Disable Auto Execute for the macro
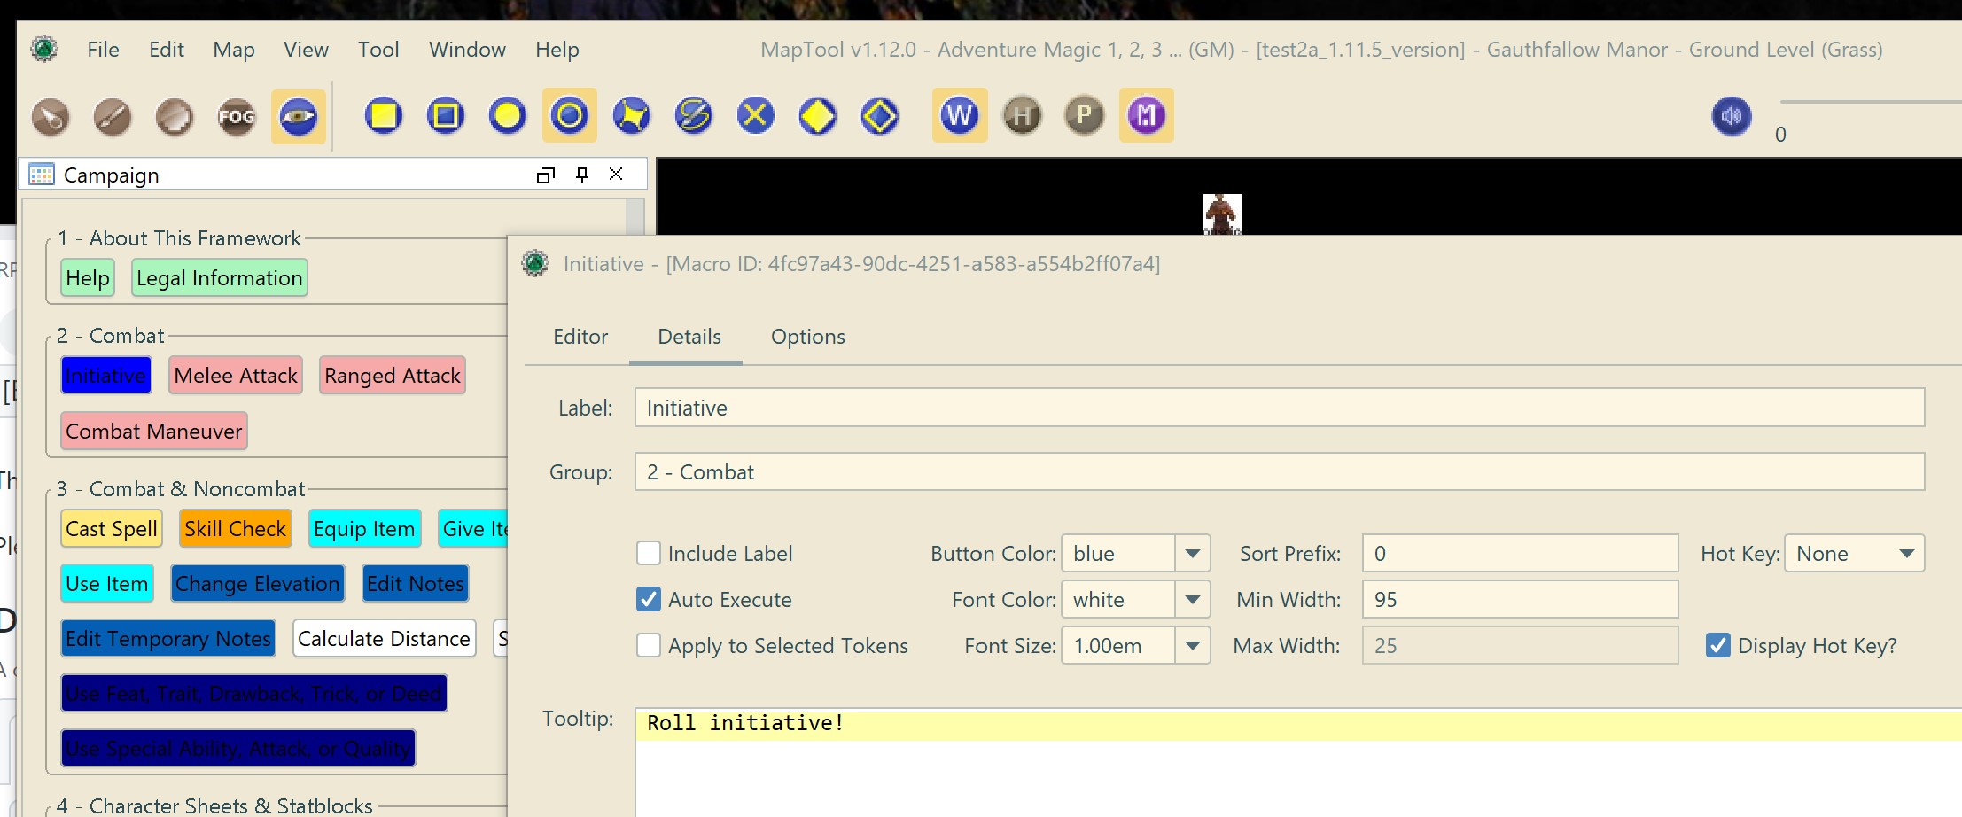1962x817 pixels. [x=648, y=599]
